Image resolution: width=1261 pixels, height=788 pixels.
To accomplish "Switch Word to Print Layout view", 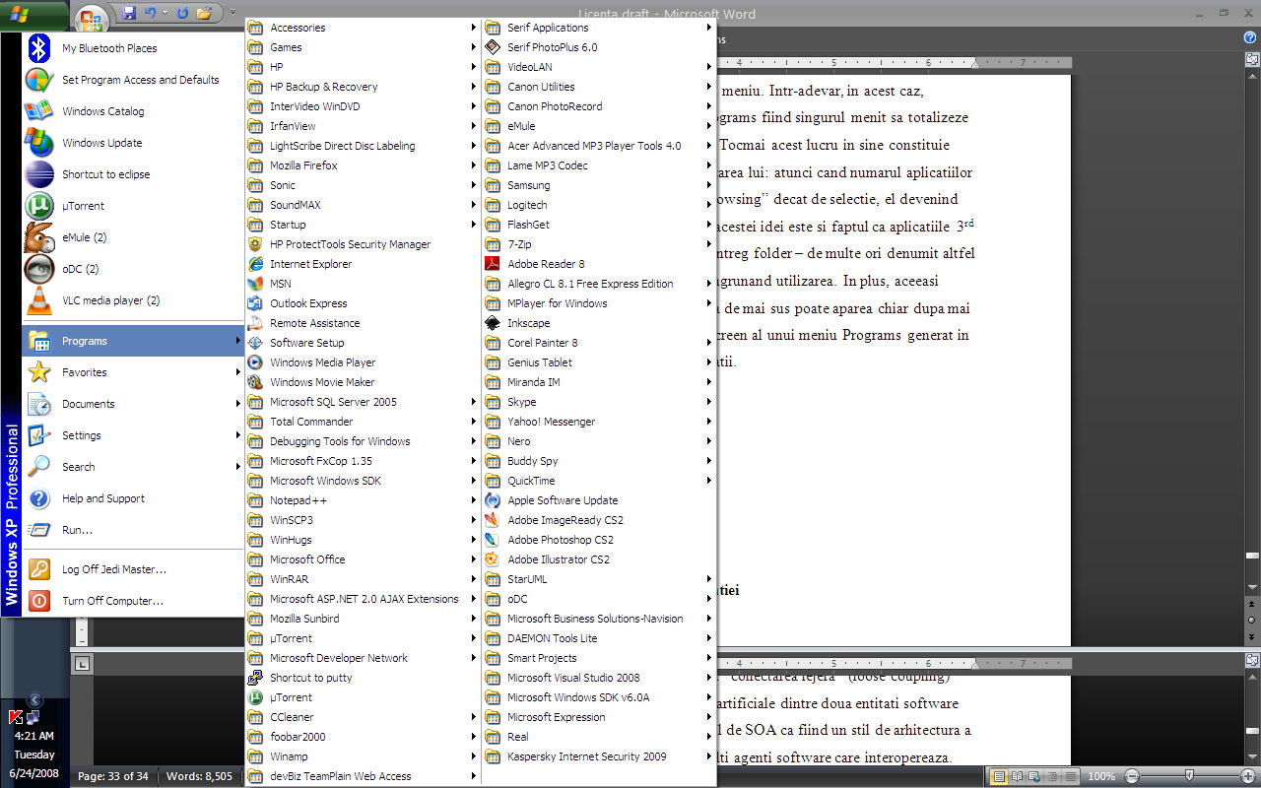I will pyautogui.click(x=1000, y=776).
